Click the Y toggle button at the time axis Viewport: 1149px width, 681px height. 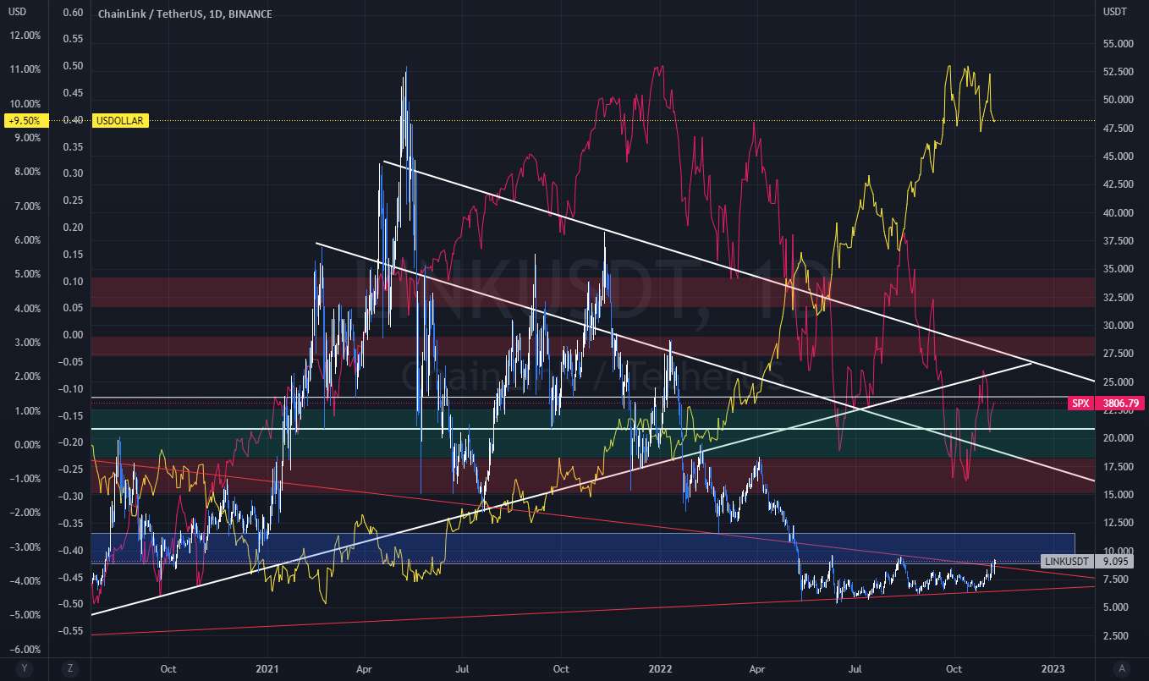(25, 667)
